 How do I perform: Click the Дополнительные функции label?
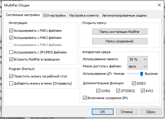click(x=103, y=83)
